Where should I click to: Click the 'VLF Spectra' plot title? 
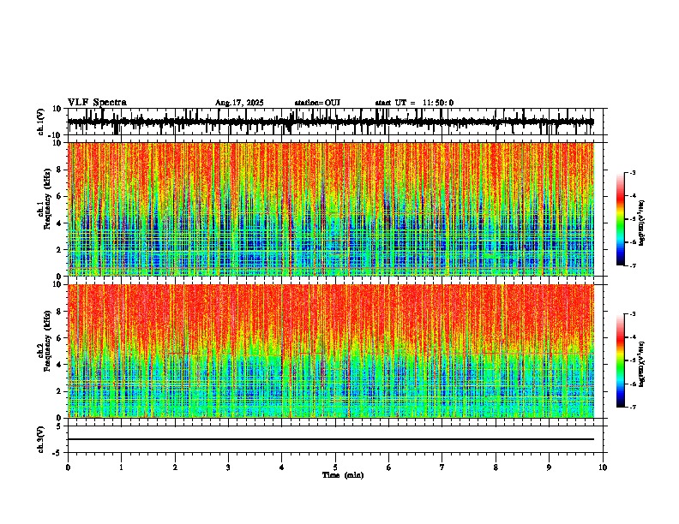point(97,103)
